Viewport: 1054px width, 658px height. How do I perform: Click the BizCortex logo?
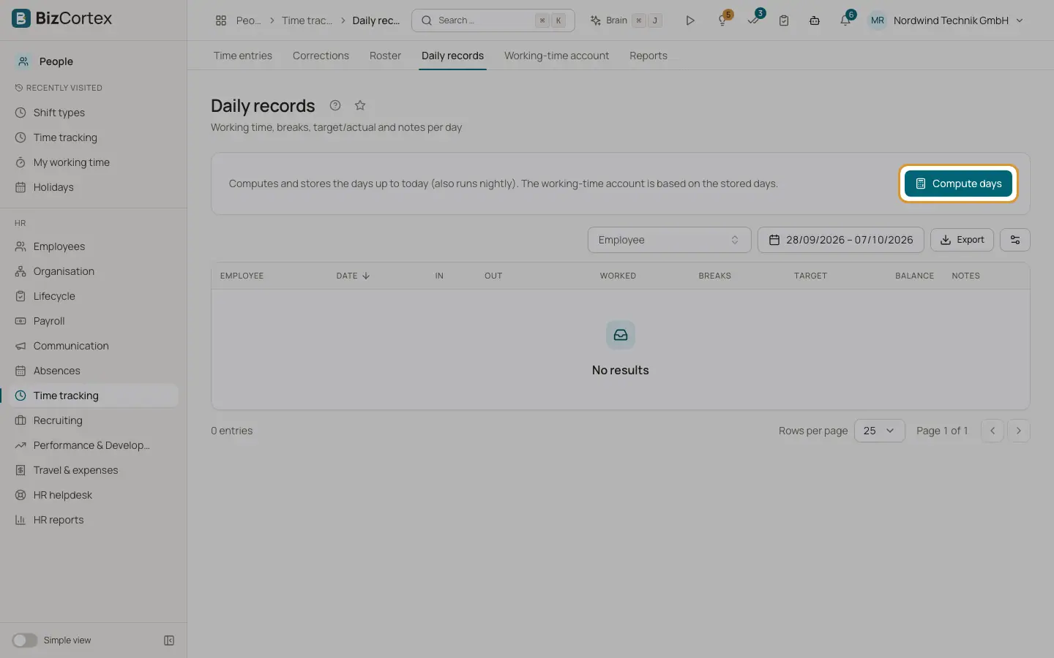coord(62,18)
